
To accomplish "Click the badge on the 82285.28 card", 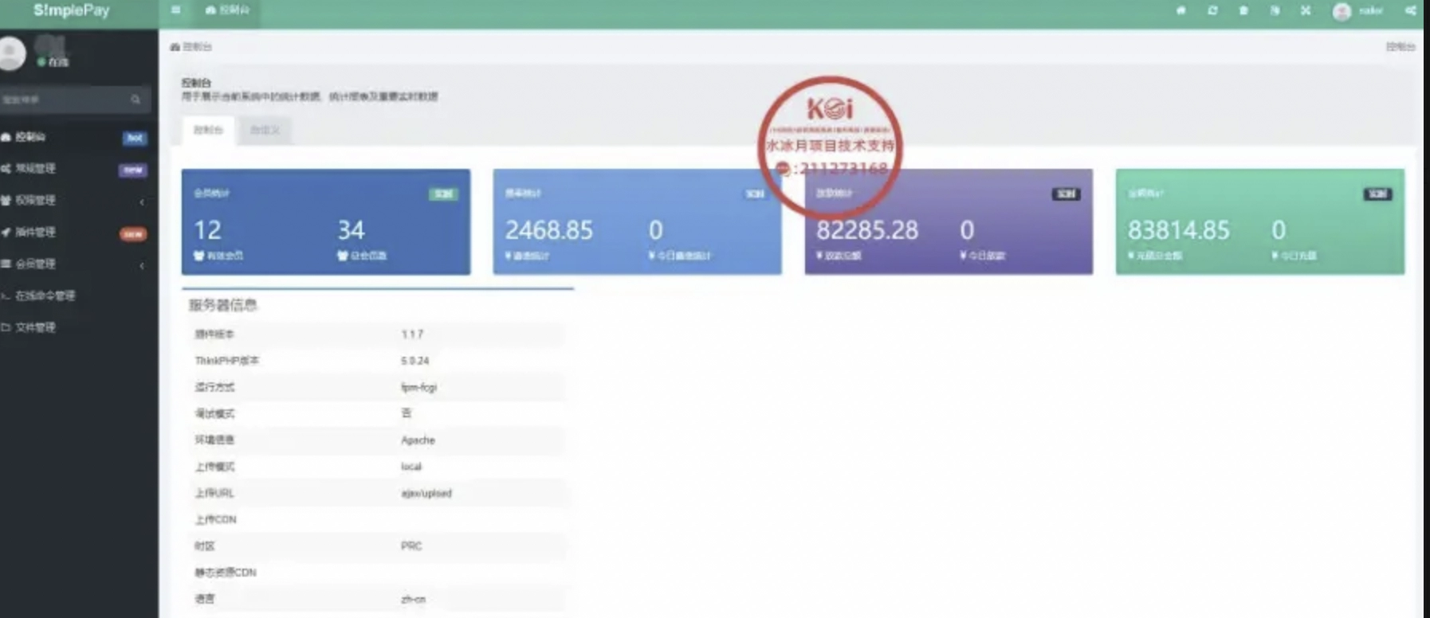I will tap(1066, 194).
